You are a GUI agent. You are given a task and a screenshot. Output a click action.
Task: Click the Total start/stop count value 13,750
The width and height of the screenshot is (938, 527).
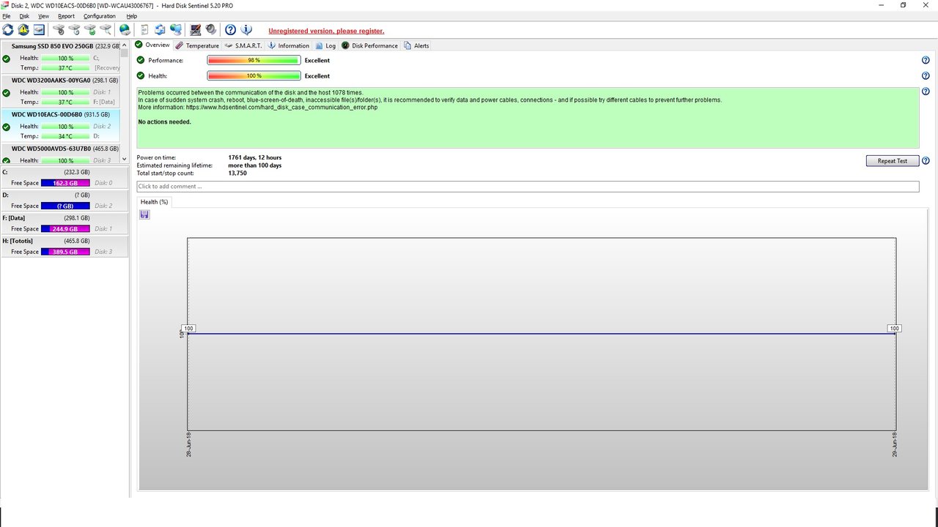(237, 173)
